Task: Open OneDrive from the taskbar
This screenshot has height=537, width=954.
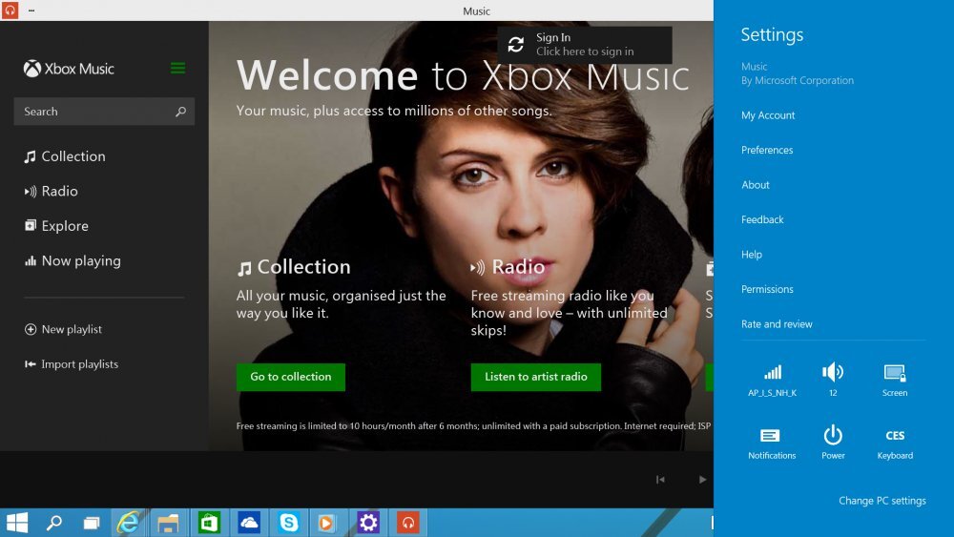Action: [x=249, y=523]
